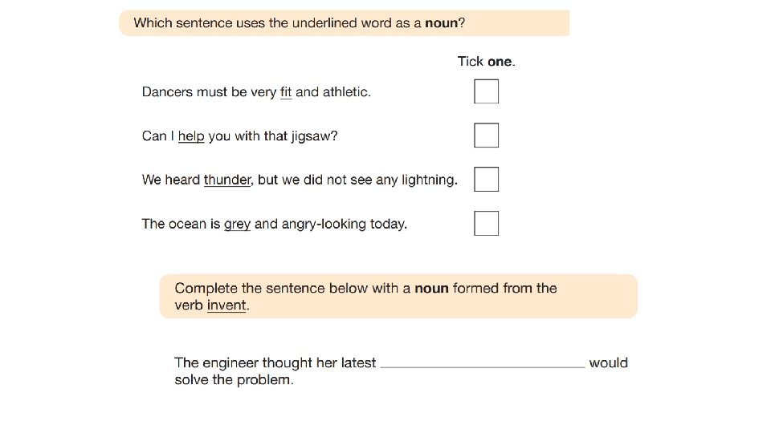The image size is (771, 433).
Task: Click the underlined verb 'invent'
Action: [226, 305]
